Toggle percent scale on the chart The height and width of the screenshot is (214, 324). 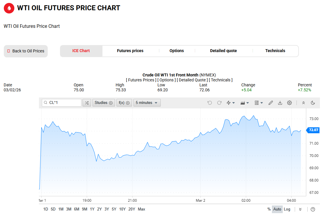pyautogui.click(x=269, y=209)
